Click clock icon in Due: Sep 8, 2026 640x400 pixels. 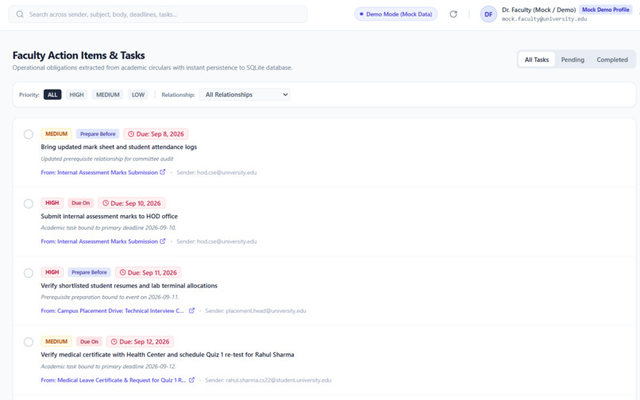[131, 134]
